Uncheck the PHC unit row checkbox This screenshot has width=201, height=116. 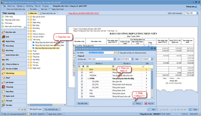(x=82, y=90)
